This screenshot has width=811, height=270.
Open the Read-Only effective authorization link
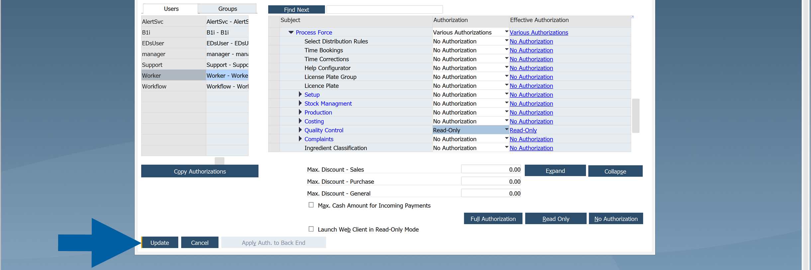[x=523, y=130]
